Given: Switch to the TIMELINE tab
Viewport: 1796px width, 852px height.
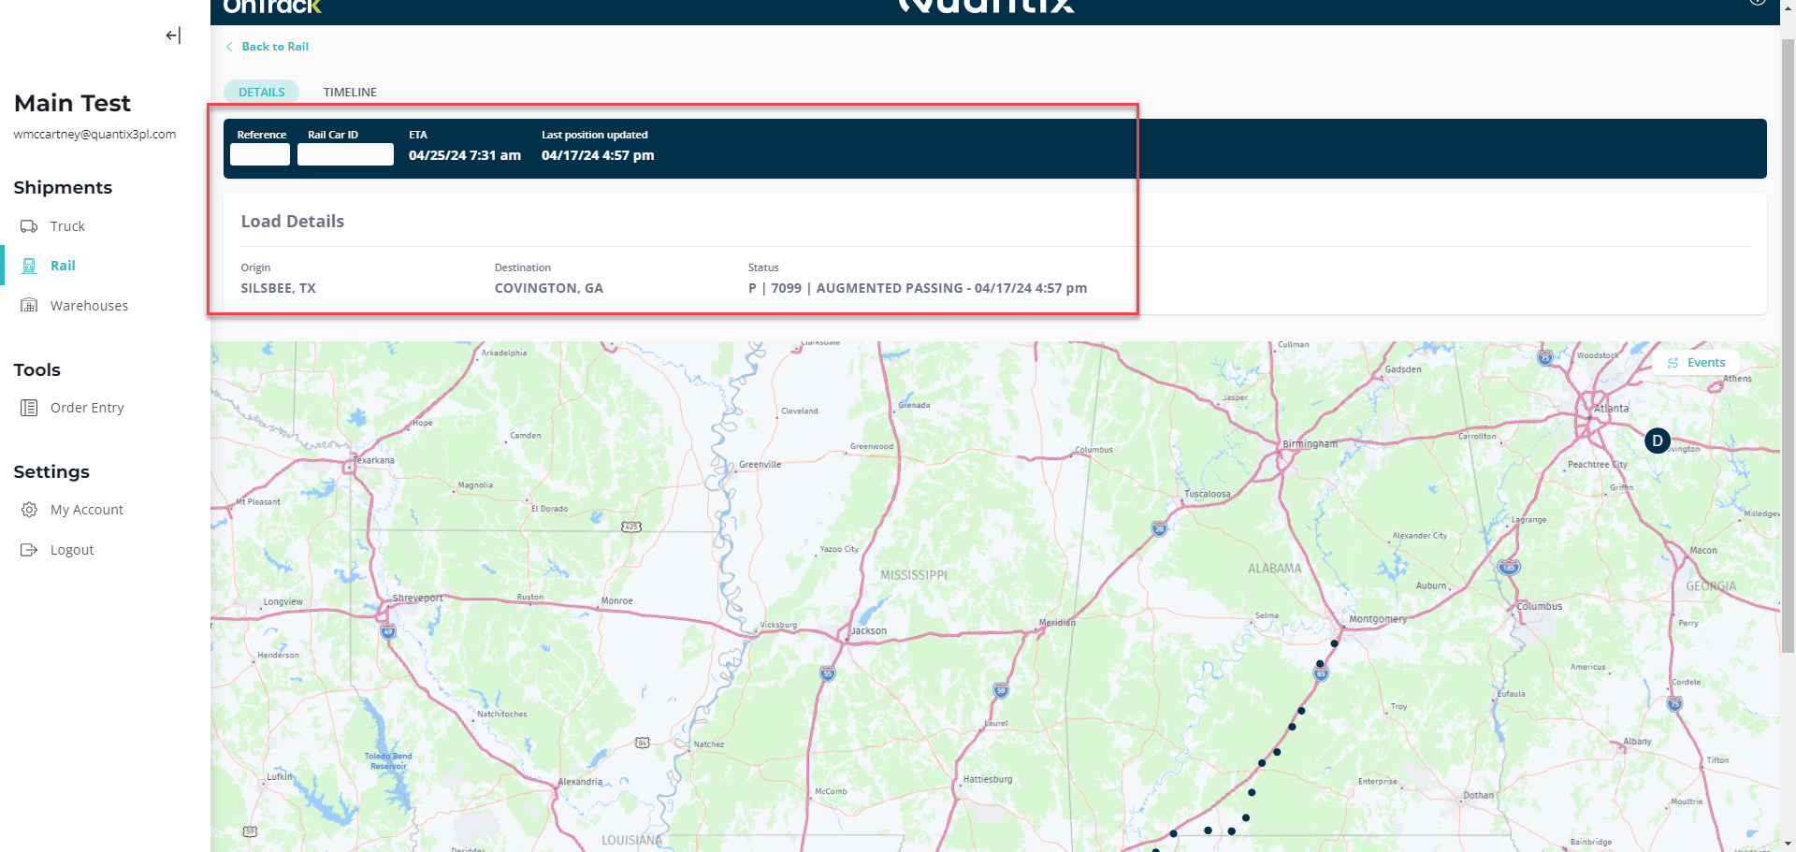Looking at the screenshot, I should [x=350, y=92].
